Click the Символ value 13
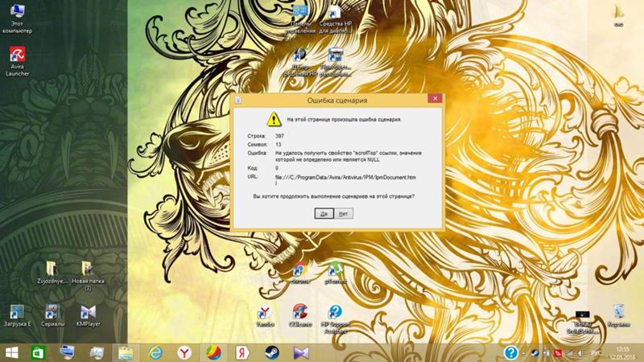 coord(279,145)
